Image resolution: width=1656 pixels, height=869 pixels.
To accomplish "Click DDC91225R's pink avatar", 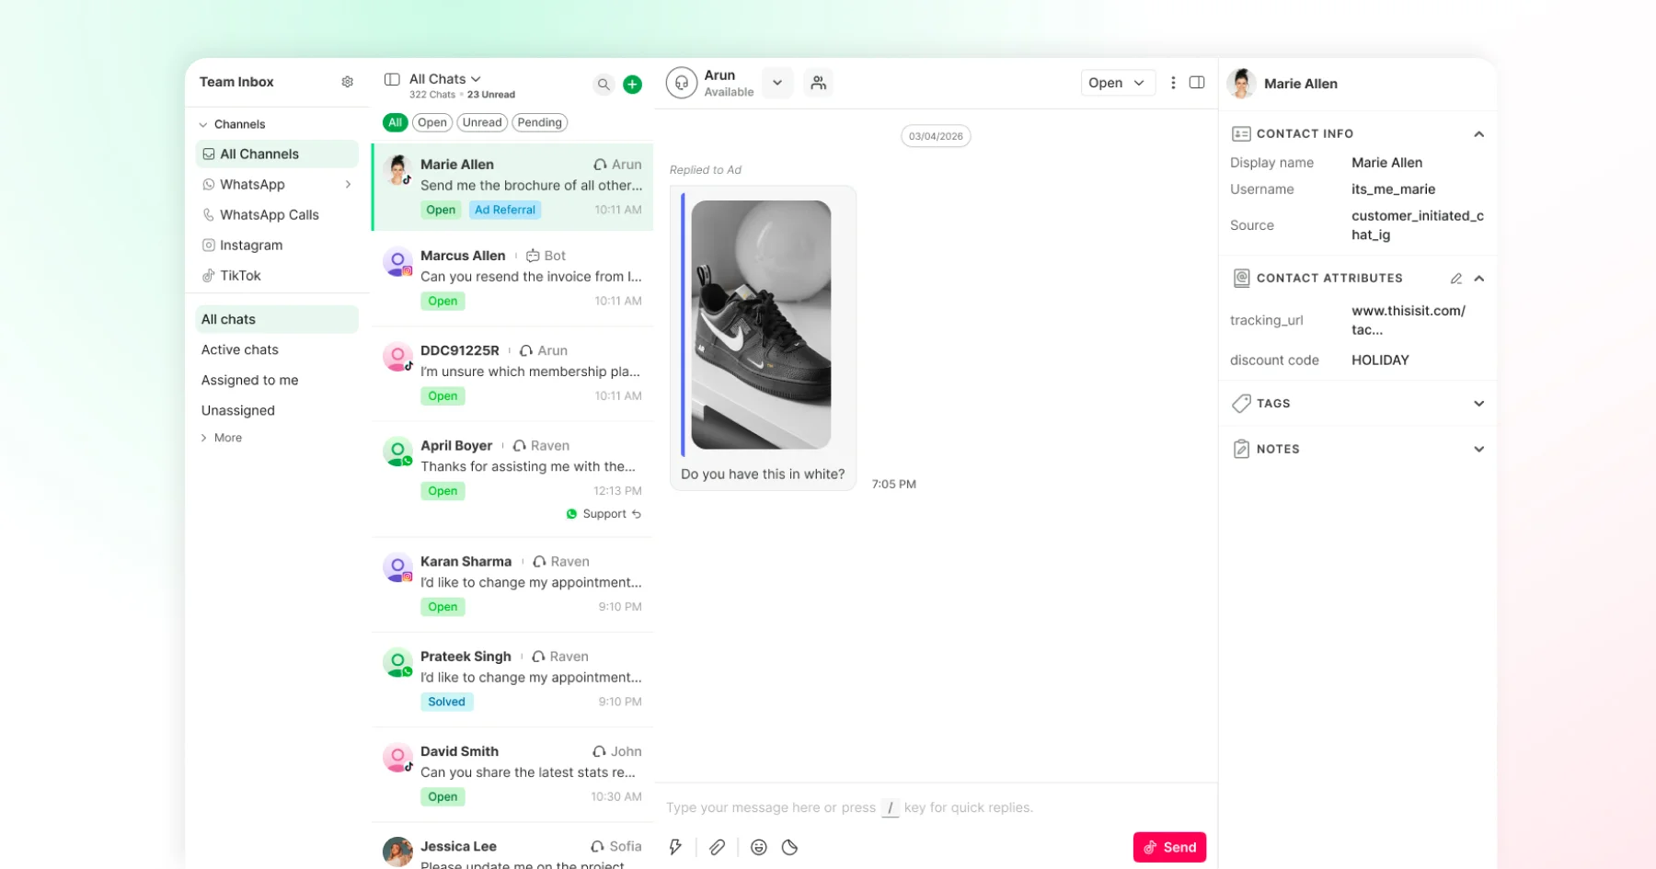I will (x=397, y=357).
